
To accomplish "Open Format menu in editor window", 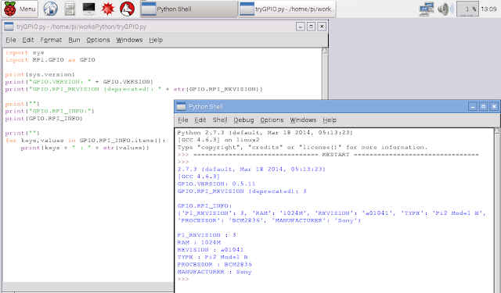I will (x=51, y=40).
